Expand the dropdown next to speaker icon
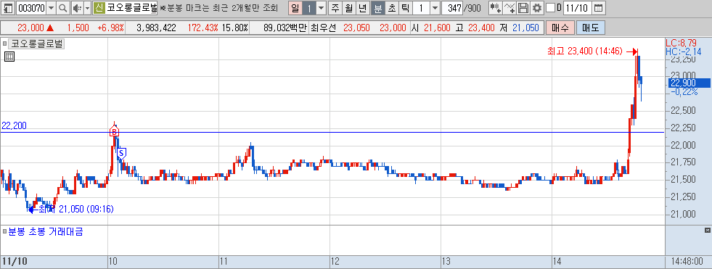The height and width of the screenshot is (269, 712). coord(87,8)
